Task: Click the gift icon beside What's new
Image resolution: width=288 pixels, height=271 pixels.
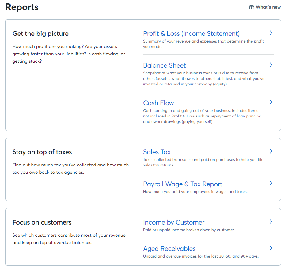Action: [x=251, y=7]
